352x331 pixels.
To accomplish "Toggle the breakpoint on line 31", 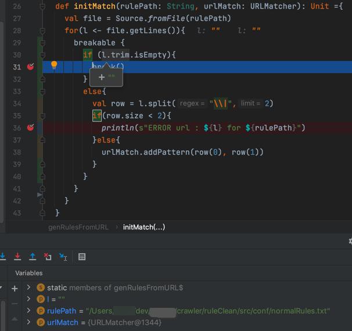I will [x=31, y=67].
